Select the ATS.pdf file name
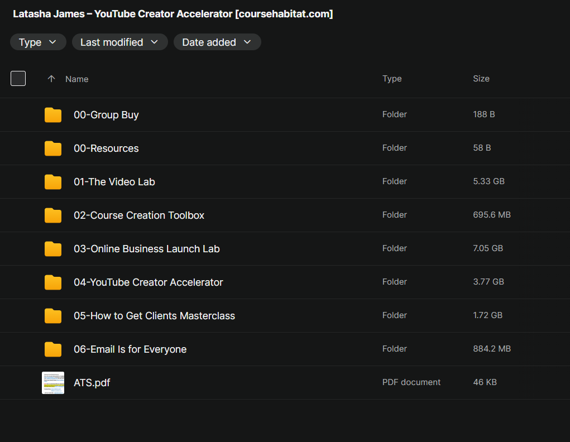This screenshot has height=442, width=570. coord(92,382)
